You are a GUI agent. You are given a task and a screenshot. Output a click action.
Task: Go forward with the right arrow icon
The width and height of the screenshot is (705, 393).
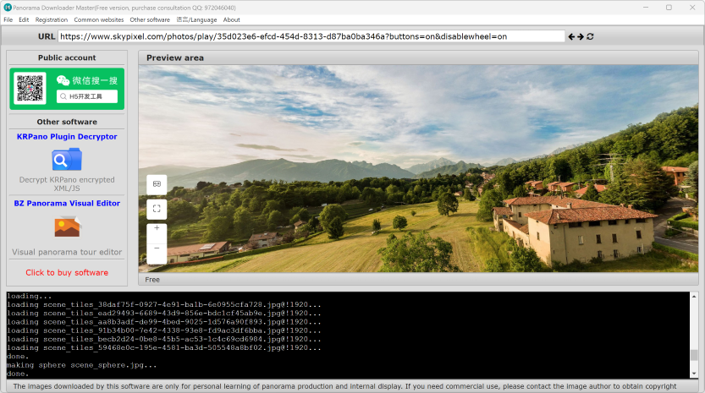click(x=581, y=37)
